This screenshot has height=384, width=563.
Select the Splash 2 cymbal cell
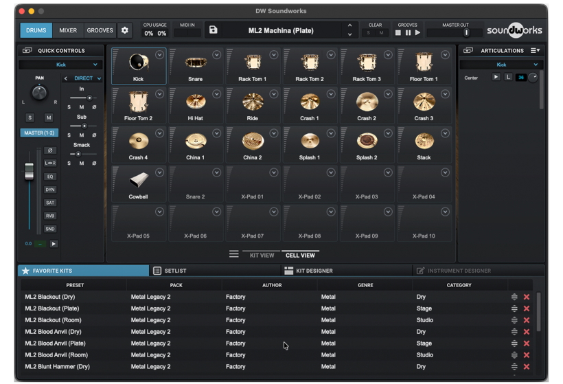[367, 144]
